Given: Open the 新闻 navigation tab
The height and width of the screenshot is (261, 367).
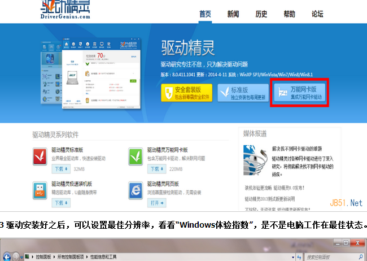Looking at the screenshot, I should [233, 14].
